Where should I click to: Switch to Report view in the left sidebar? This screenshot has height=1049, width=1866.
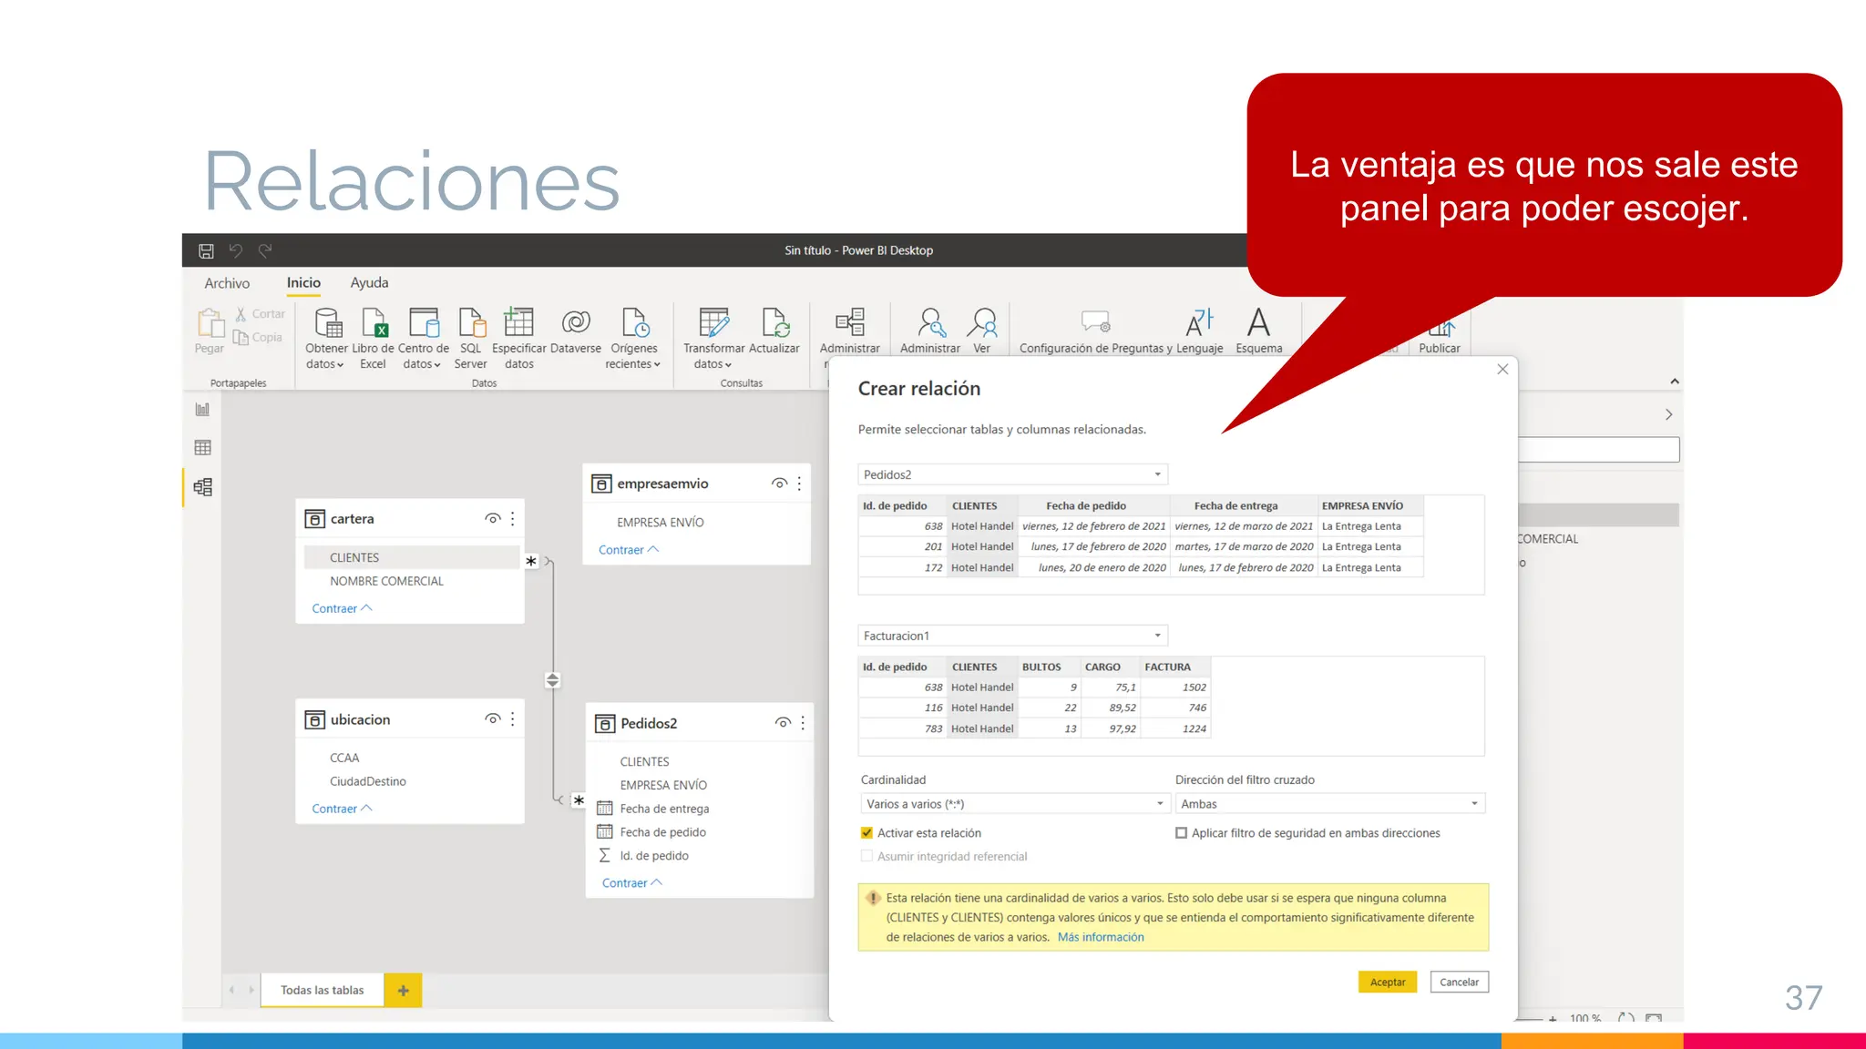[202, 410]
